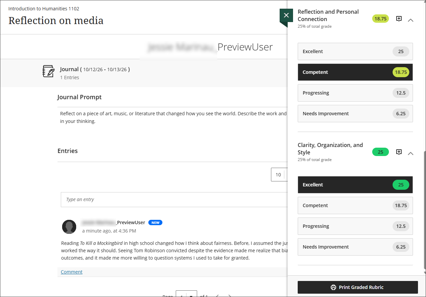Click 25% of total grade under Reflection
Screen dimensions: 426x297
[315, 26]
